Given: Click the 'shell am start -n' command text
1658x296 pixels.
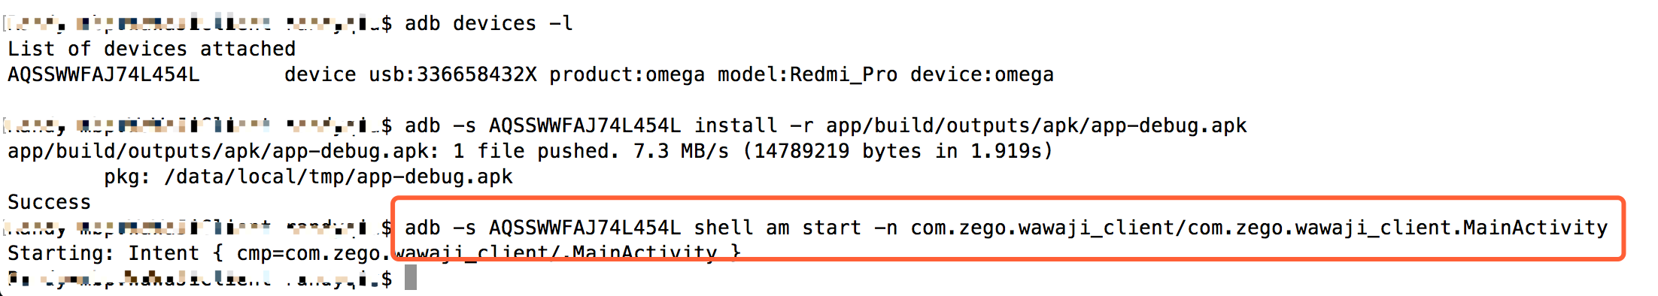Looking at the screenshot, I should 795,228.
